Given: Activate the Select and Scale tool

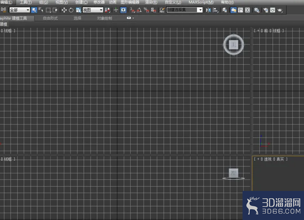Looking at the screenshot, I should pyautogui.click(x=78, y=10).
